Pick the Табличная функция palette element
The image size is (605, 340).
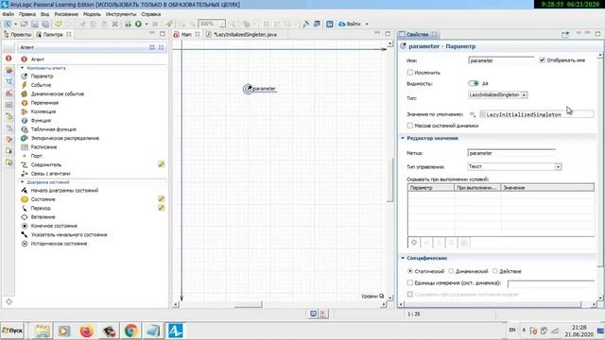[x=53, y=129]
